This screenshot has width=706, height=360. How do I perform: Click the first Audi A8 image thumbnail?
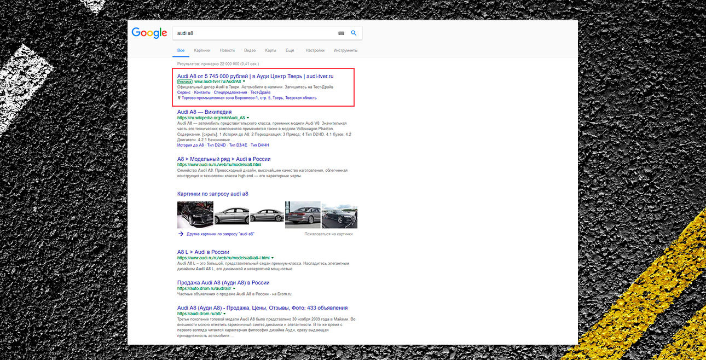pyautogui.click(x=195, y=214)
